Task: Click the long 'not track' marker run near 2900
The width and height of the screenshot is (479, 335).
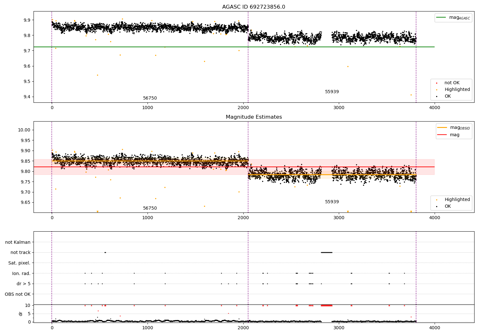Action: point(327,253)
